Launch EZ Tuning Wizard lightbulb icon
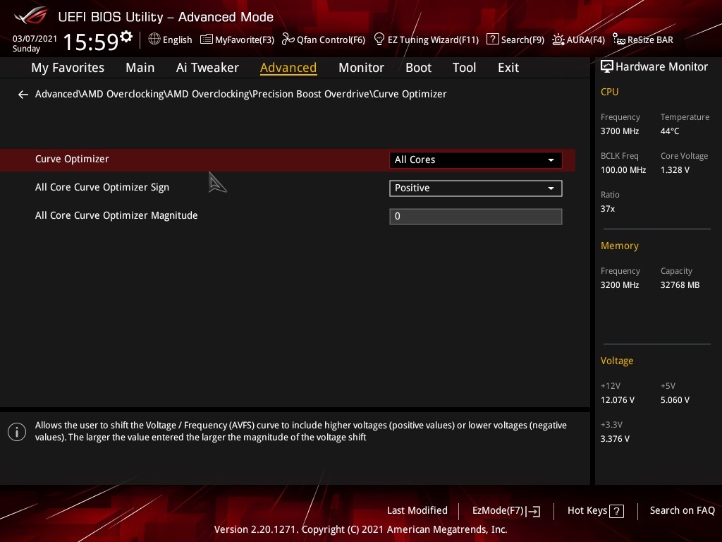Screen dimensions: 722x542 [379, 40]
